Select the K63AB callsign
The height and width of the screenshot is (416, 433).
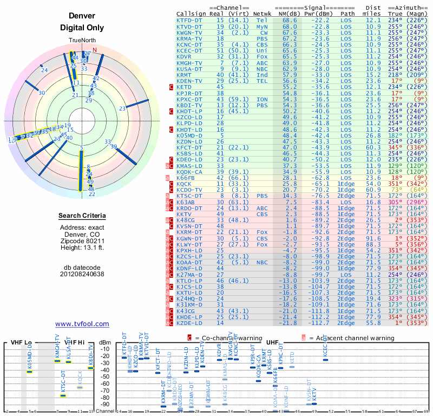coord(186,202)
